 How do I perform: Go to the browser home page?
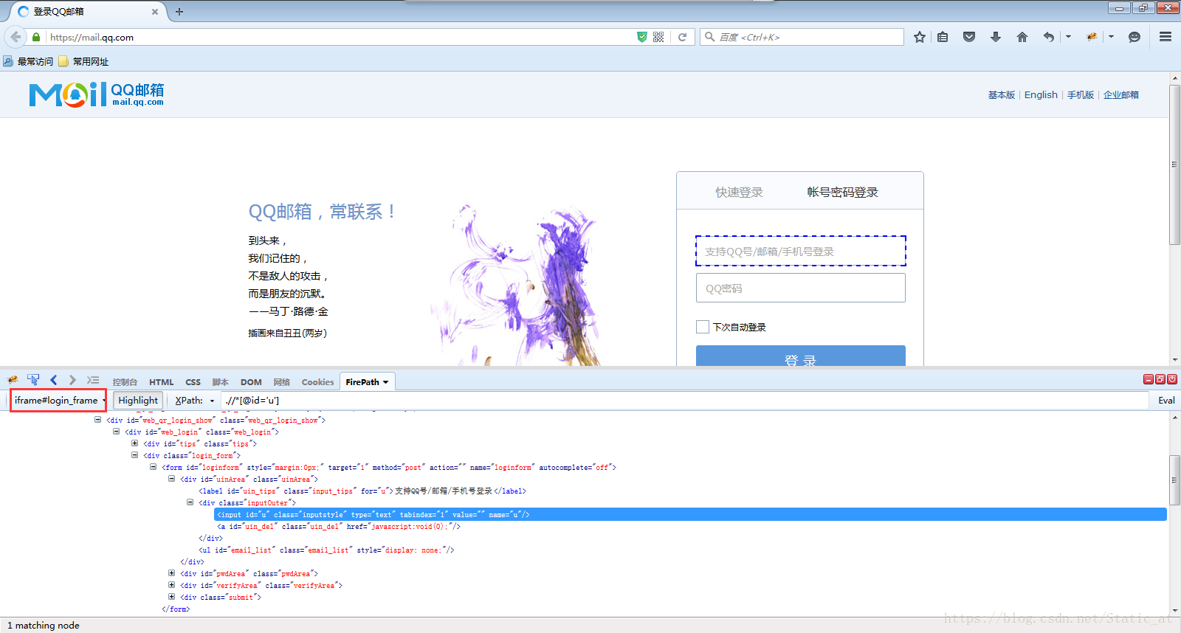1022,37
